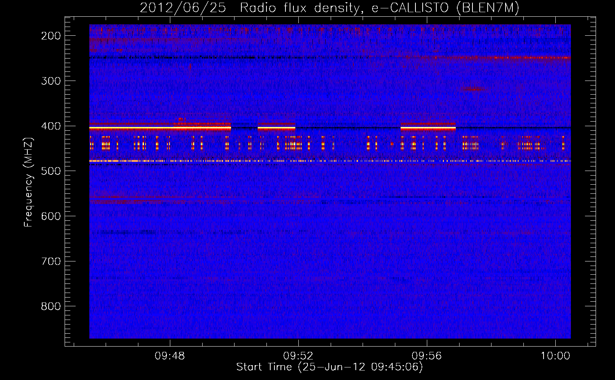
Task: Click the 700 frequency tick label
Action: pyautogui.click(x=51, y=261)
